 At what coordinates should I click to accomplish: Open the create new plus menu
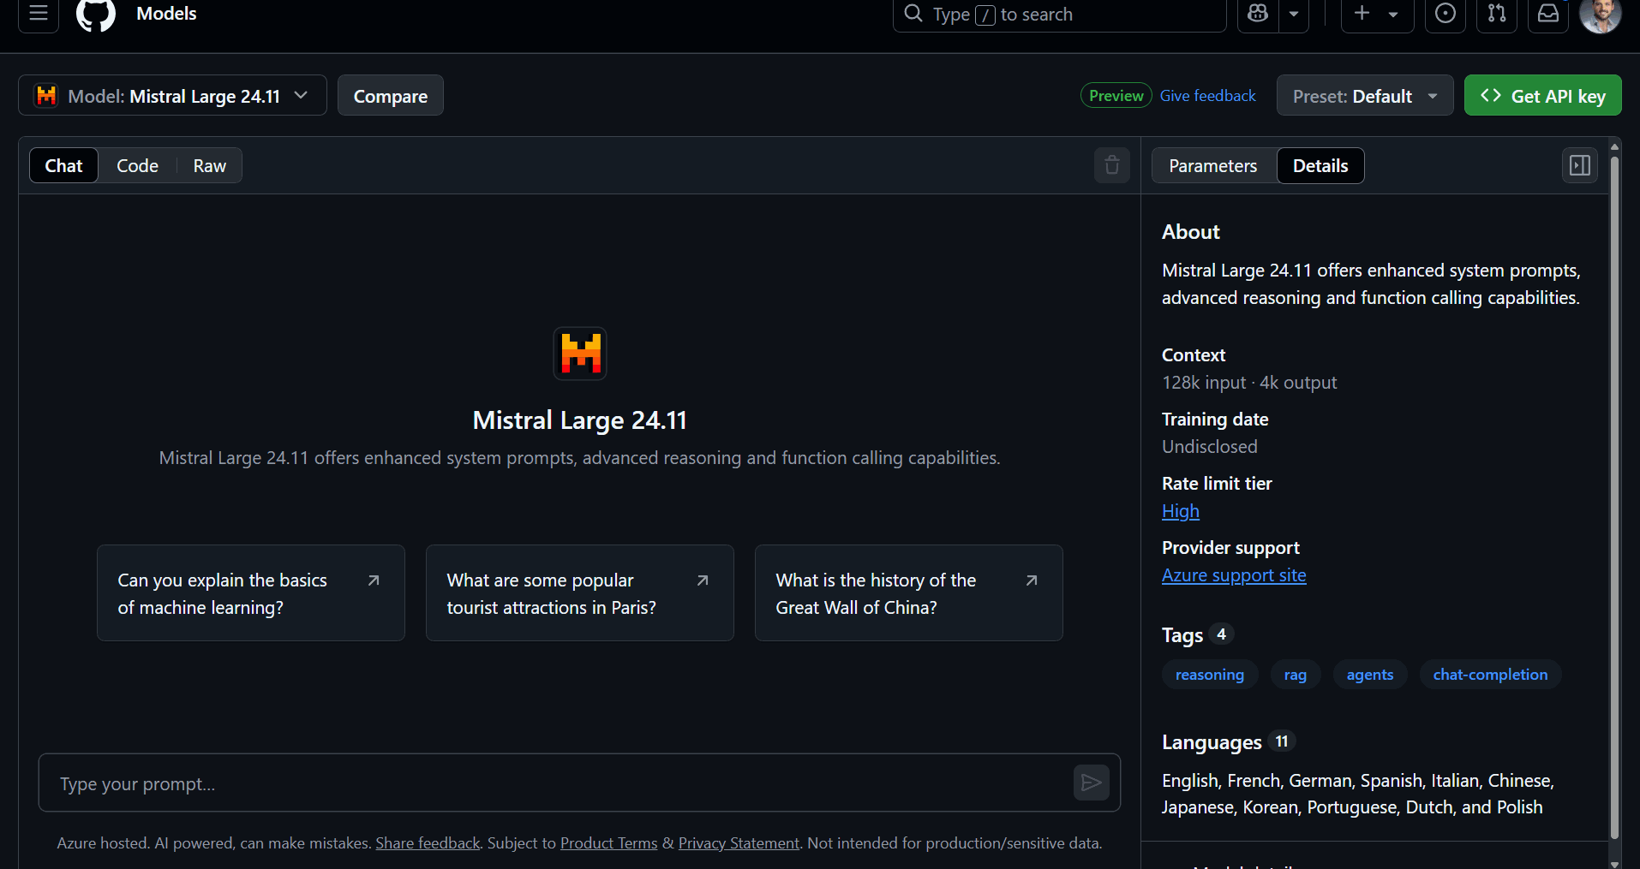click(x=1377, y=14)
